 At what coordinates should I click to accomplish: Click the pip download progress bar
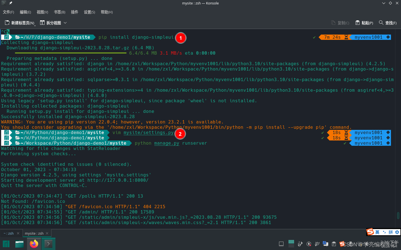pyautogui.click(x=71, y=53)
